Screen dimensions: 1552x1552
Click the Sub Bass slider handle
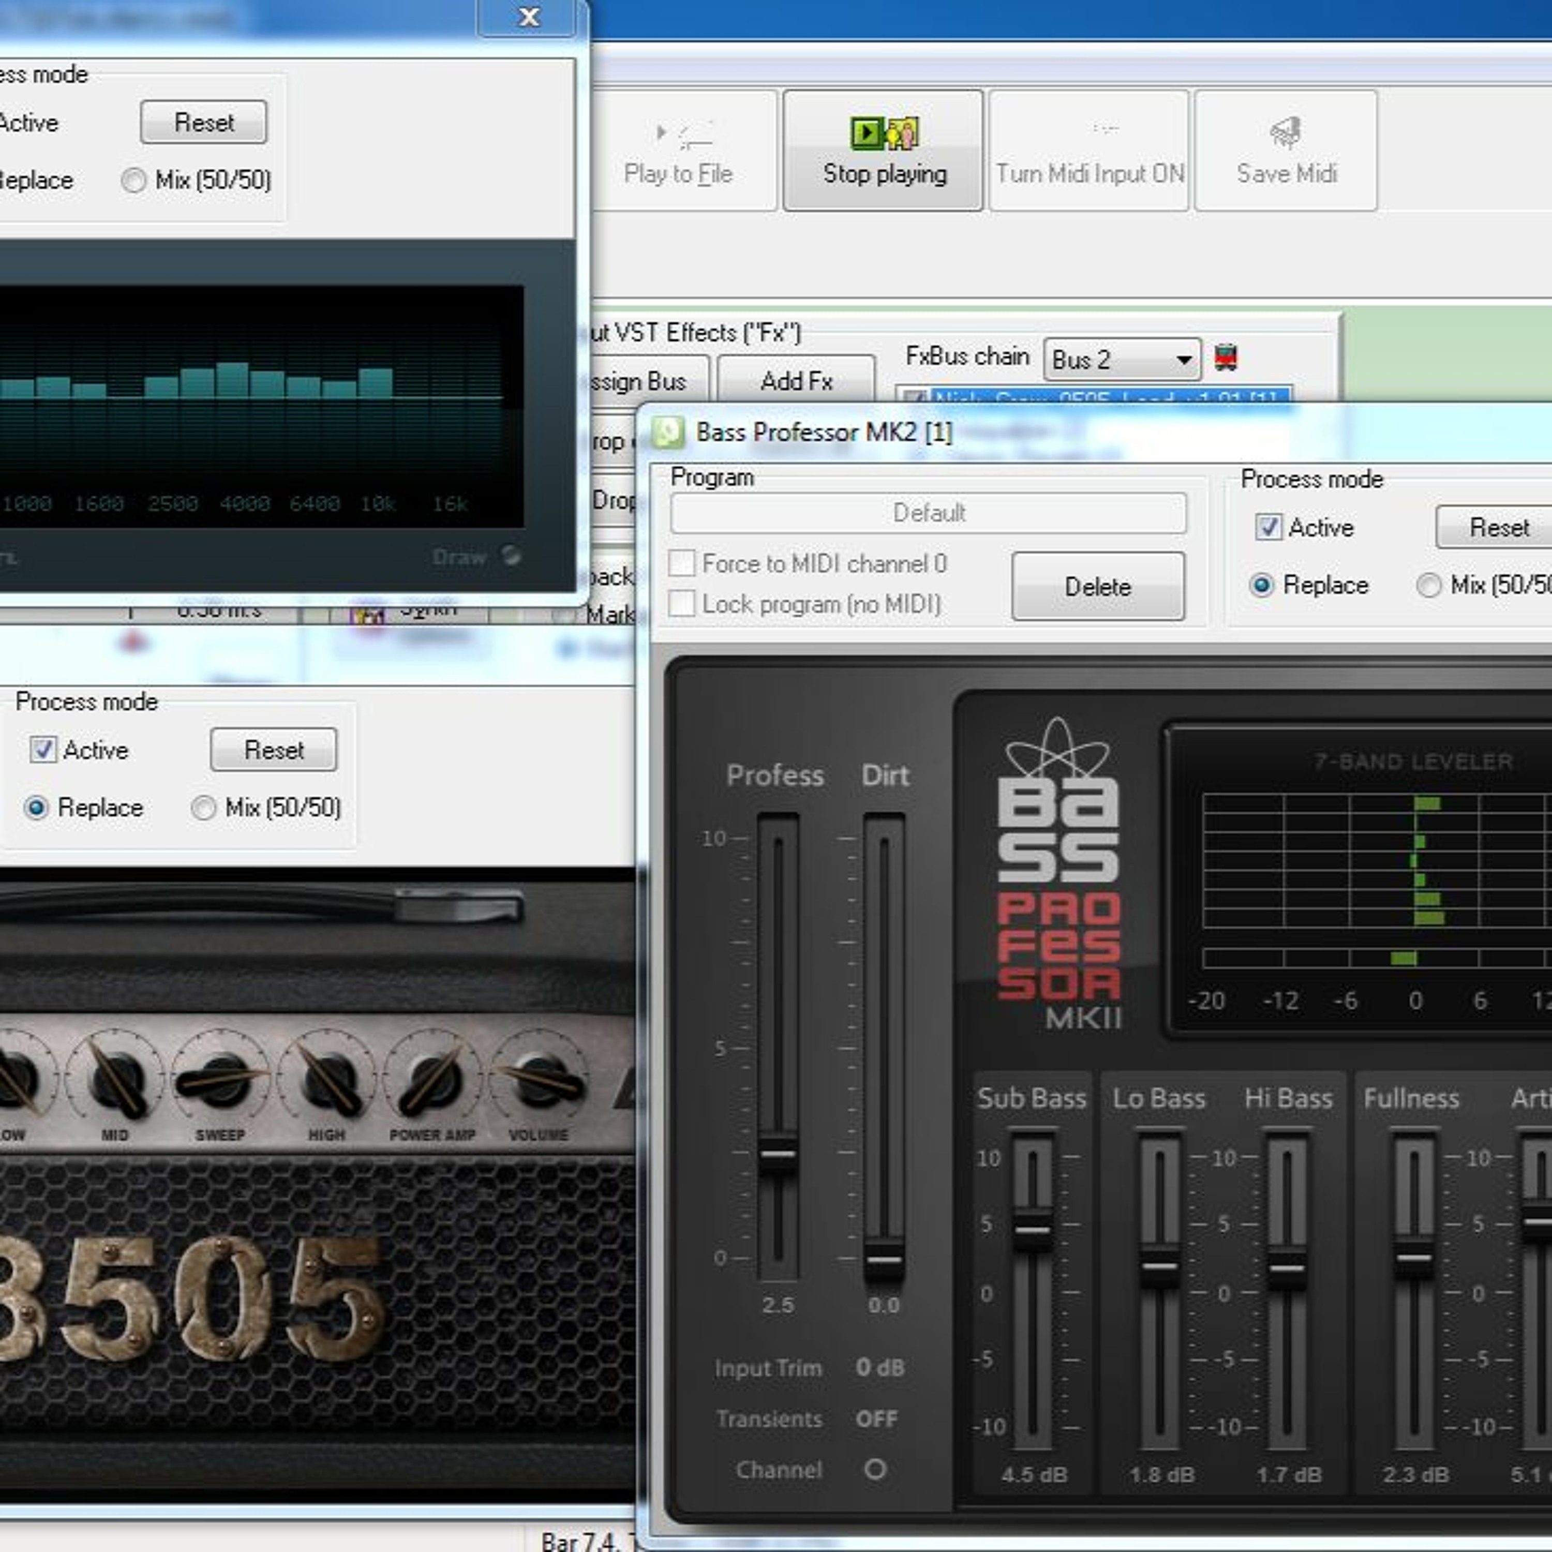coord(1032,1229)
